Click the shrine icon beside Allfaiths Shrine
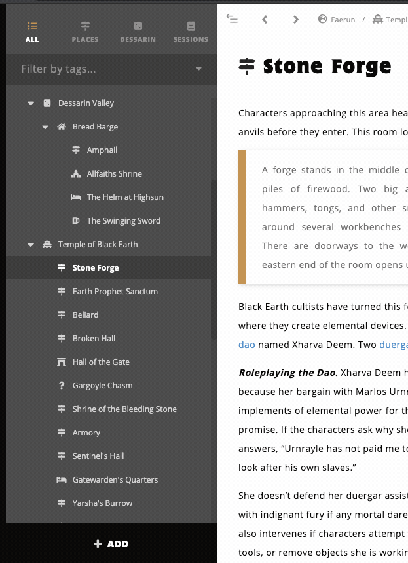Viewport: 408px width, 563px height. point(76,174)
